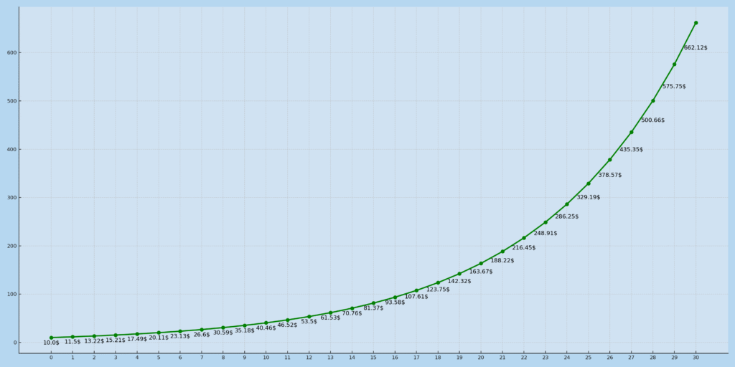Image resolution: width=735 pixels, height=367 pixels.
Task: Click the 15.21$ data label
Action: (x=116, y=340)
